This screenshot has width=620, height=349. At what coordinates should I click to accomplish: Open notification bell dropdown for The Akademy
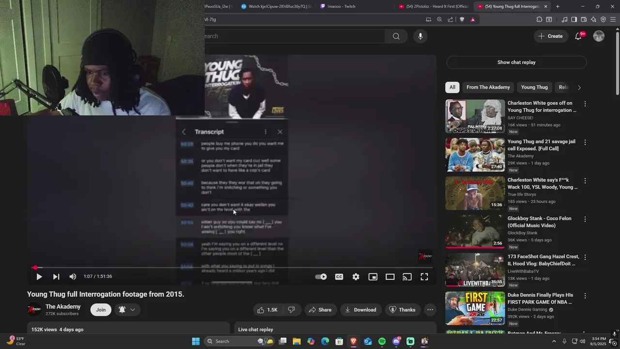point(127,310)
